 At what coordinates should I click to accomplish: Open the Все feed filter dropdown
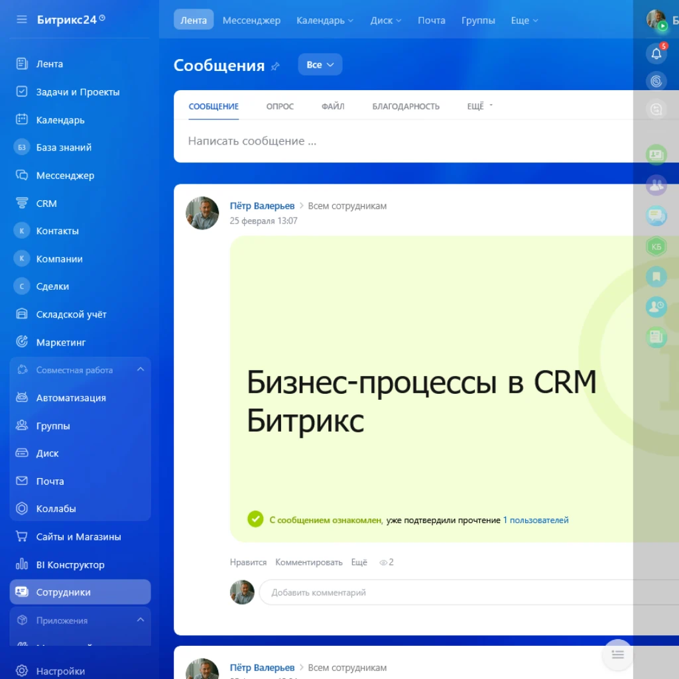320,64
